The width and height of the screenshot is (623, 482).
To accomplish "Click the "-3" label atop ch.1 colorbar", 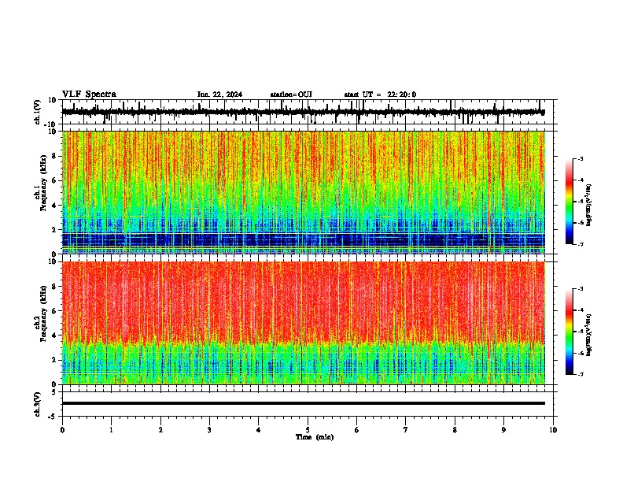I will tap(581, 158).
